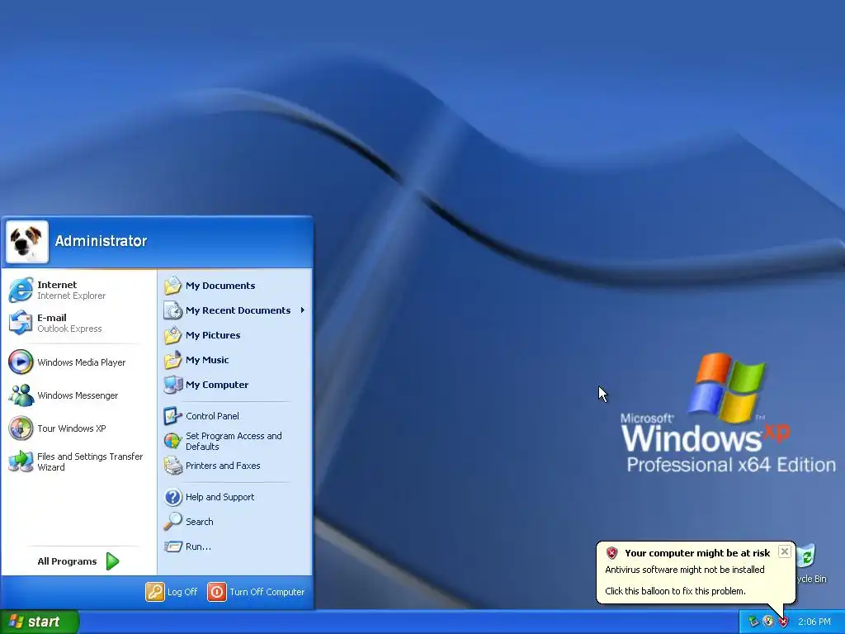Click the security balloon to fix problem
Image resolution: width=845 pixels, height=634 pixels.
pos(695,573)
